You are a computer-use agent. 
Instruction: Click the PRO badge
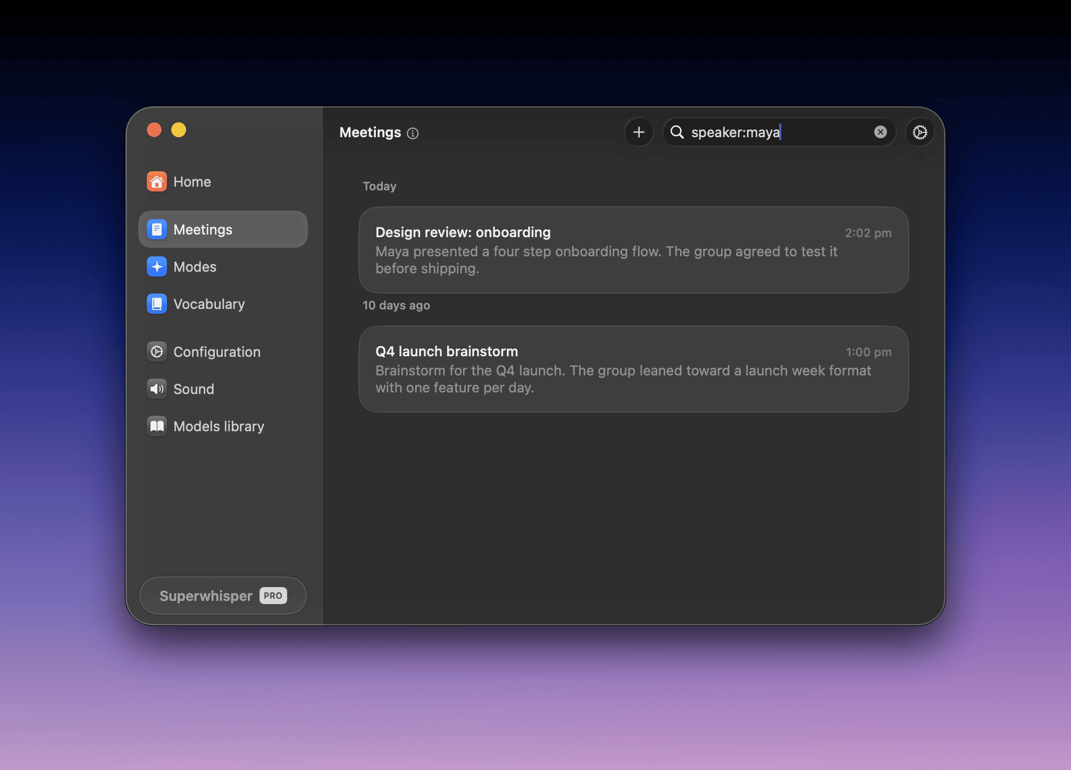pyautogui.click(x=273, y=596)
